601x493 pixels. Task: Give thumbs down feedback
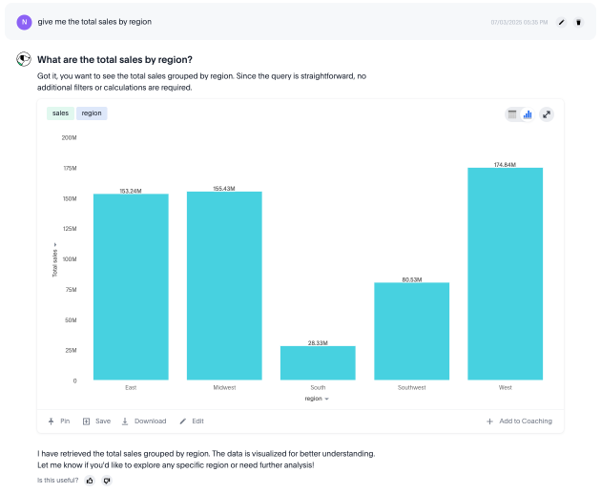coord(107,480)
